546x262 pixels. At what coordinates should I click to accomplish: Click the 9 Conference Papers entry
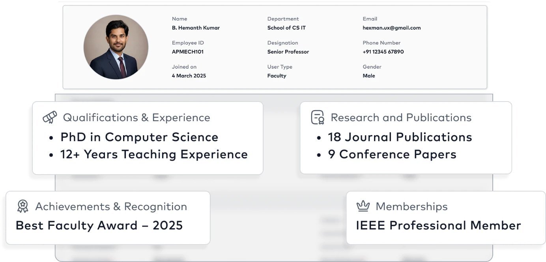point(392,155)
